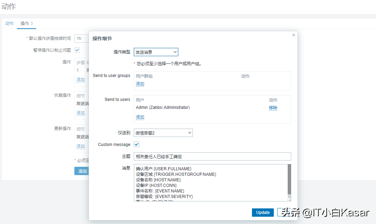Viewport: 376px width, 224px height.
Task: Toggle the 暂停操作以制止问题 checkbox
Action: click(x=77, y=50)
